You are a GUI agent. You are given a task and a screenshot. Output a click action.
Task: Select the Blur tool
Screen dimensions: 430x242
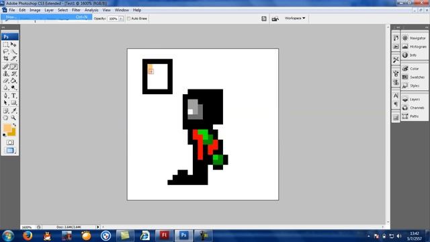click(x=6, y=87)
